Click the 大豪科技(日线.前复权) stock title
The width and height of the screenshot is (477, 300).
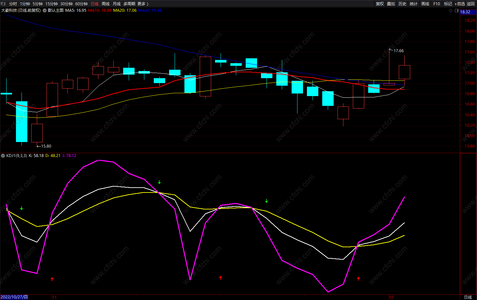coord(21,10)
